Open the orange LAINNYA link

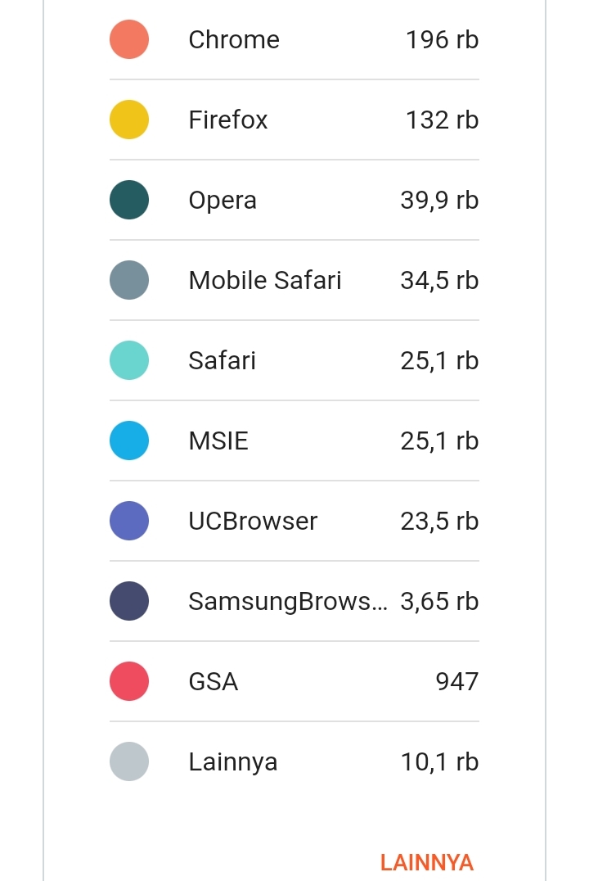click(426, 862)
